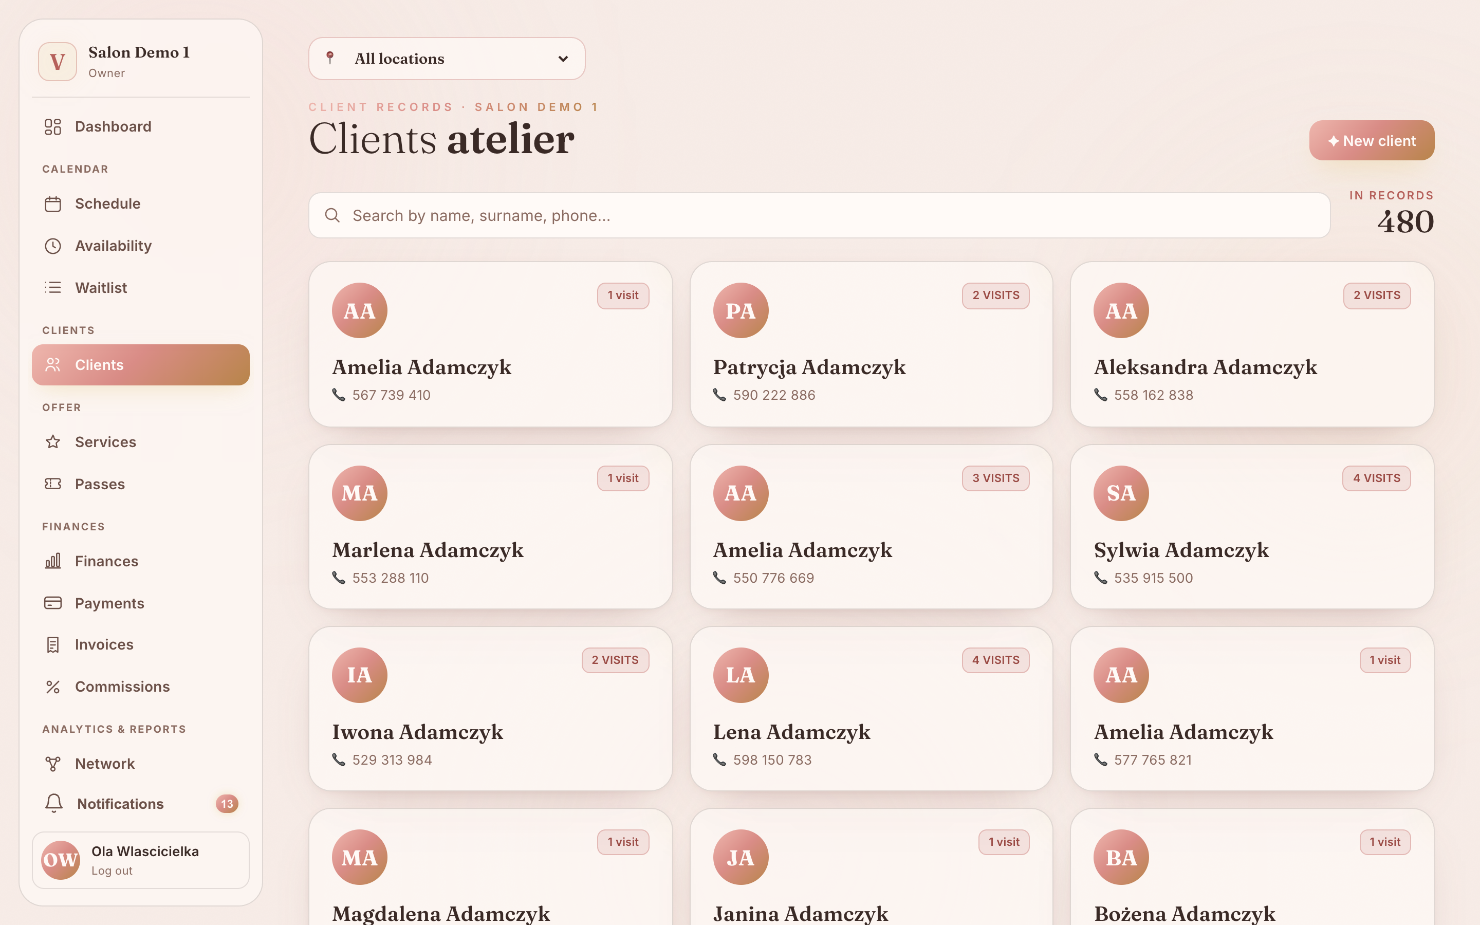Create a client with New client button

pos(1372,141)
